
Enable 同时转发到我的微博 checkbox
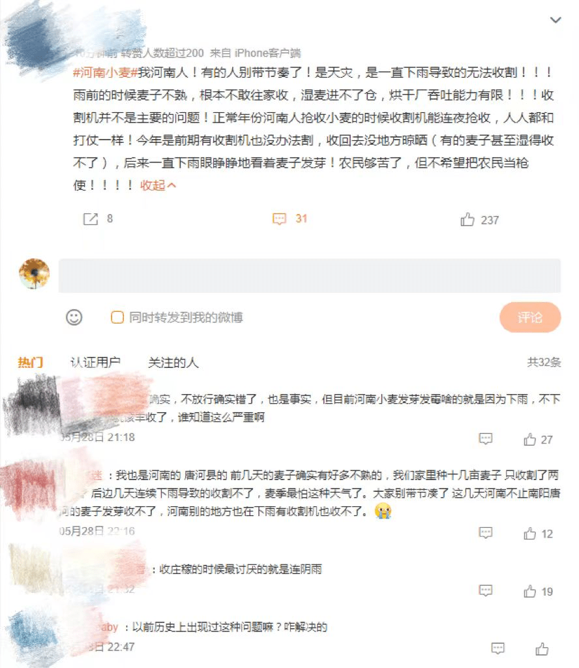117,318
